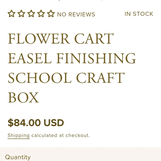Choose the third rating star

31,14
